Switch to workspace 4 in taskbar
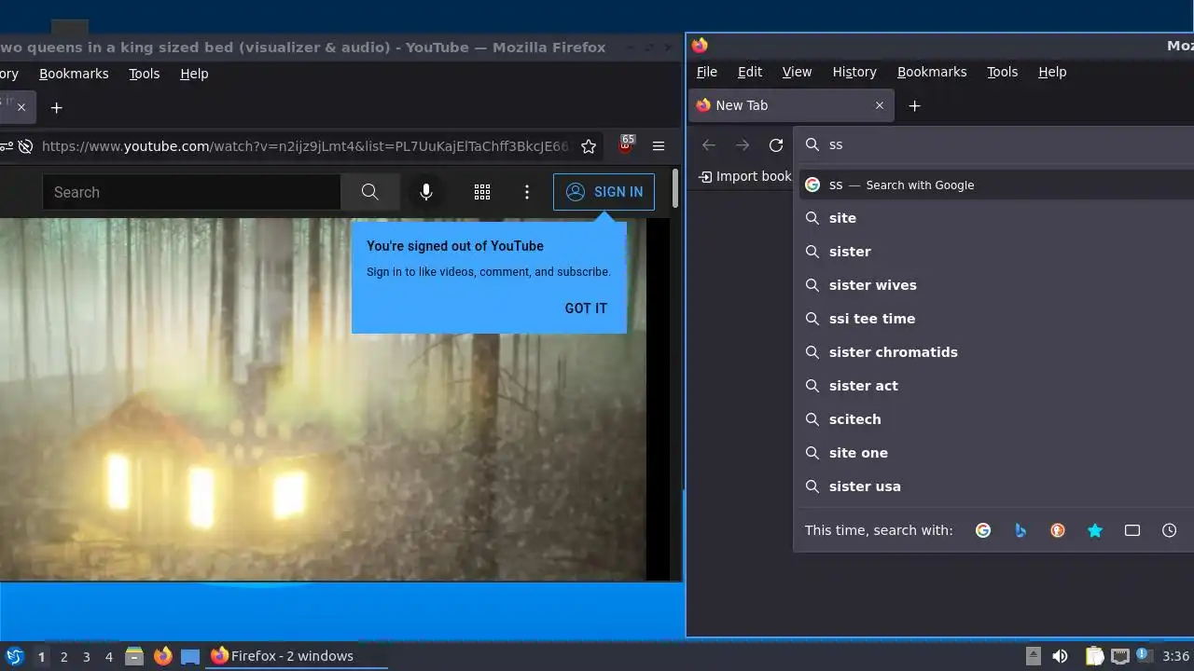1194x671 pixels. 108,657
